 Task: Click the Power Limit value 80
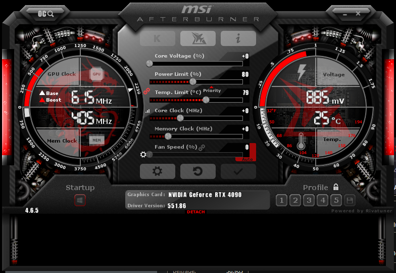click(245, 74)
